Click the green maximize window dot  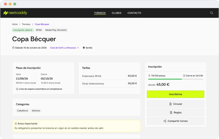point(15,4)
